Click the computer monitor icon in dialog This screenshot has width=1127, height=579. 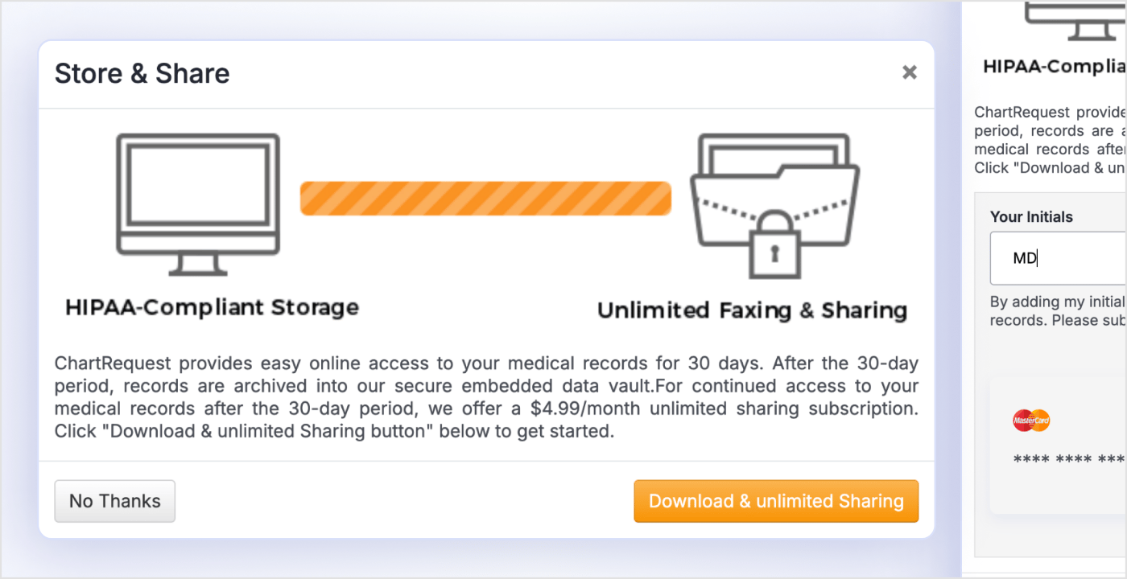pos(198,204)
